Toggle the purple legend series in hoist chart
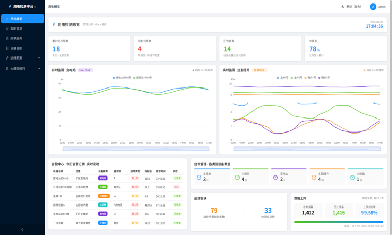The height and width of the screenshot is (235, 392). click(x=324, y=78)
